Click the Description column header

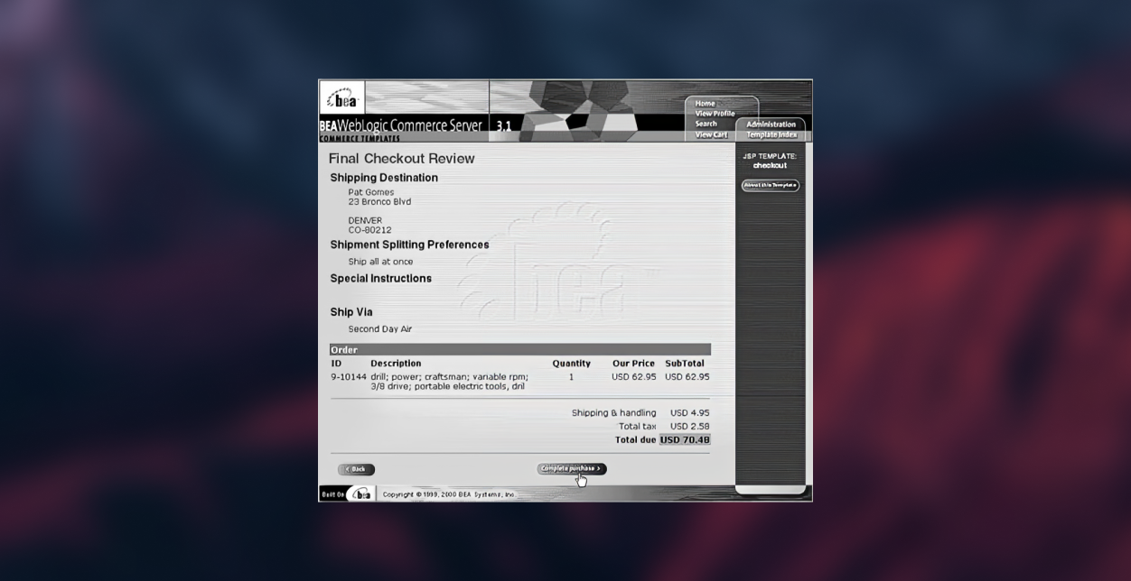click(x=396, y=364)
